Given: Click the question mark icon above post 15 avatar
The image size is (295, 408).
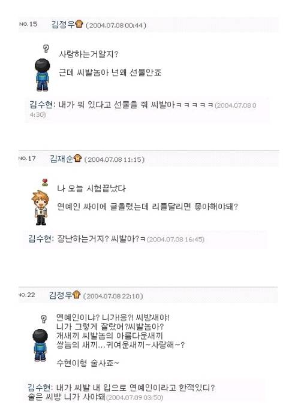Looking at the screenshot, I should click(46, 49).
